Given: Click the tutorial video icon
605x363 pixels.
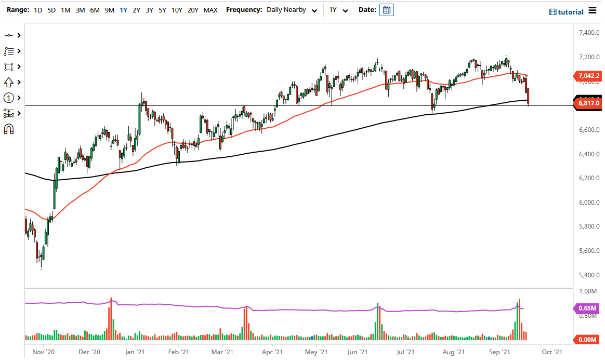Looking at the screenshot, I should click(x=552, y=12).
